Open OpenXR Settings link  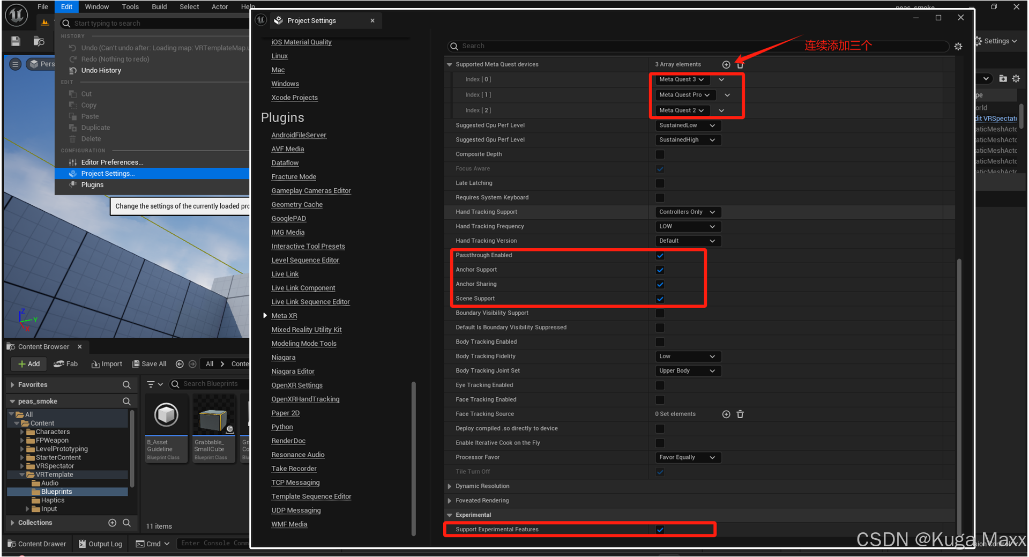[297, 385]
